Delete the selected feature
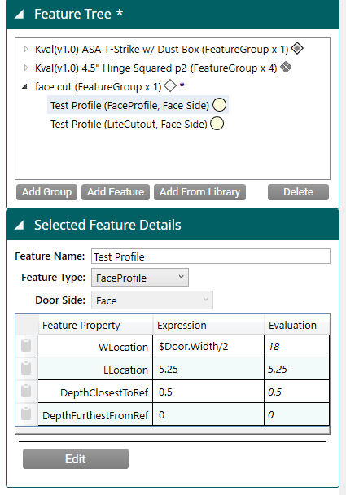 (298, 192)
